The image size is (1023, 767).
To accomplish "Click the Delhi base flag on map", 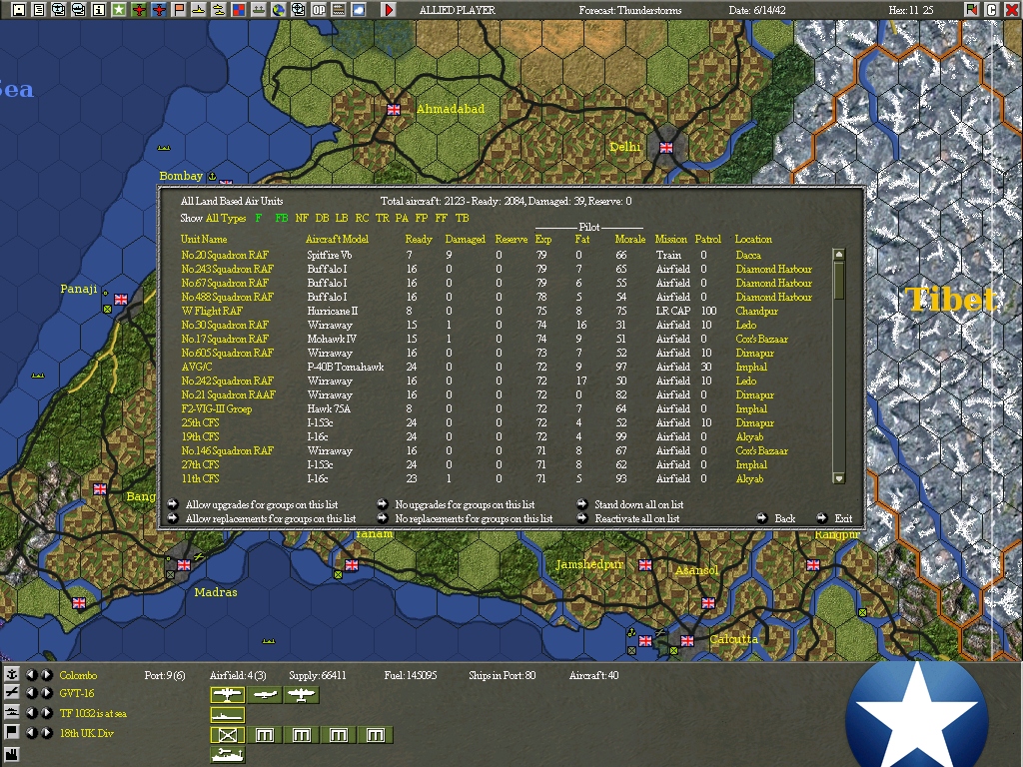I will (x=665, y=148).
